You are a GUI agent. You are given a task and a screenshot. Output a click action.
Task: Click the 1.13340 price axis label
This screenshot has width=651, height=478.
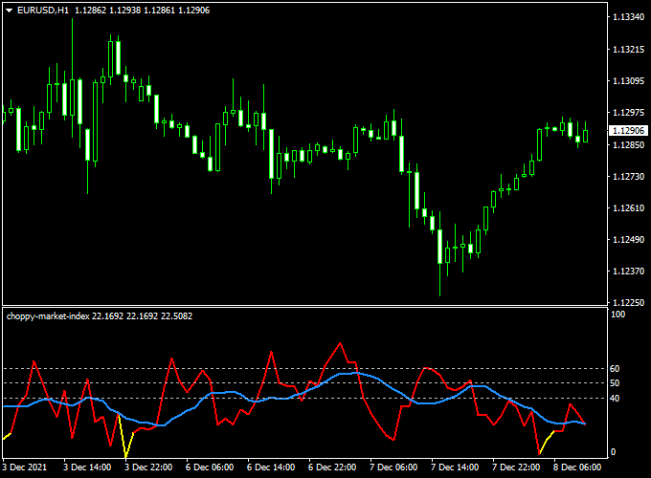pos(629,17)
